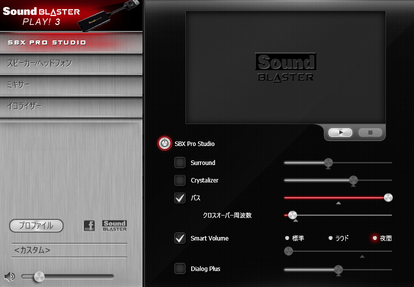Viewport: 414px width, 287px height.
Task: Click the Sound Blaster preview display area
Action: (x=286, y=67)
